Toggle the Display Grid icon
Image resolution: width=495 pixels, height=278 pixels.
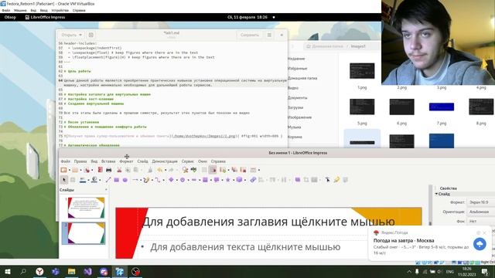pyautogui.click(x=204, y=170)
